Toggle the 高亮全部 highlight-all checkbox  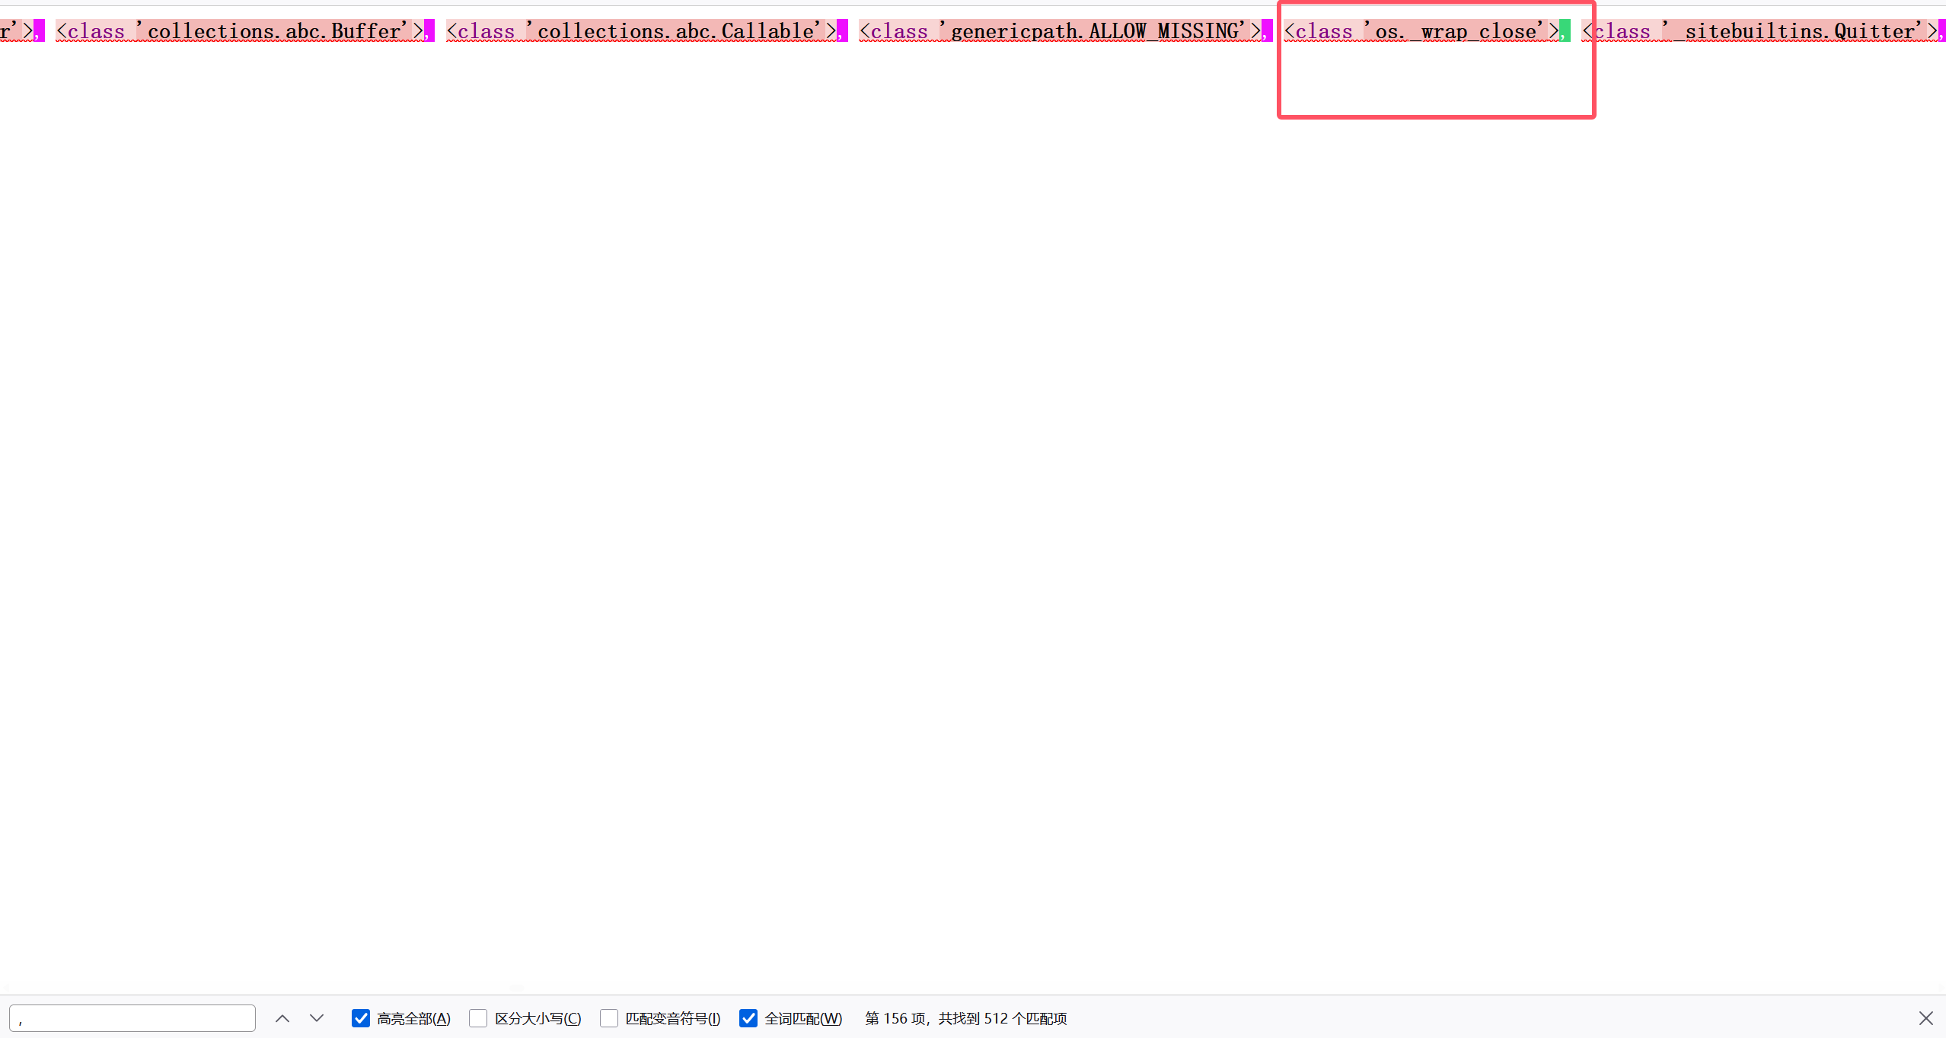pyautogui.click(x=361, y=1018)
